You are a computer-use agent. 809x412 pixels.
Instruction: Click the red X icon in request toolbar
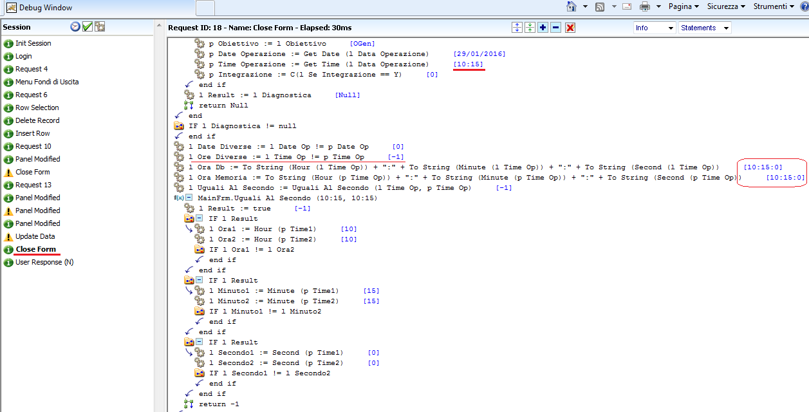coord(570,27)
